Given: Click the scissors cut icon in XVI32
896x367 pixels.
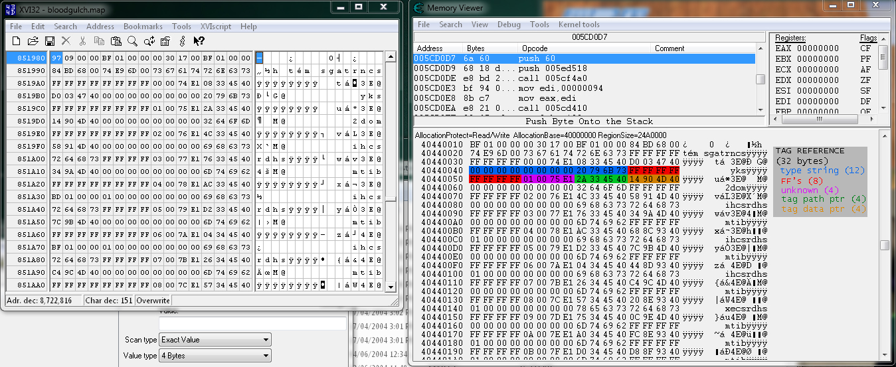Looking at the screenshot, I should click(x=82, y=41).
